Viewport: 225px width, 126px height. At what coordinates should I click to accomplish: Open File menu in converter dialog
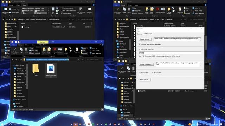click(138, 31)
